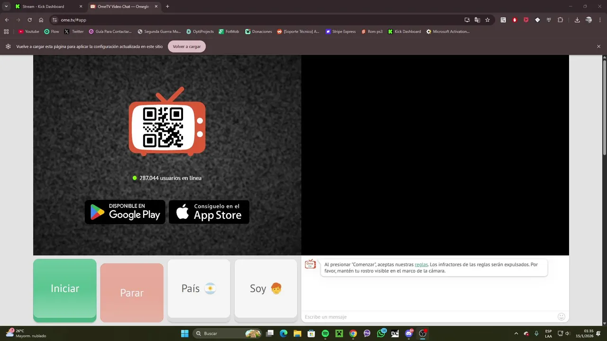
Task: Open the tab search dropdown arrow
Action: (x=6, y=7)
